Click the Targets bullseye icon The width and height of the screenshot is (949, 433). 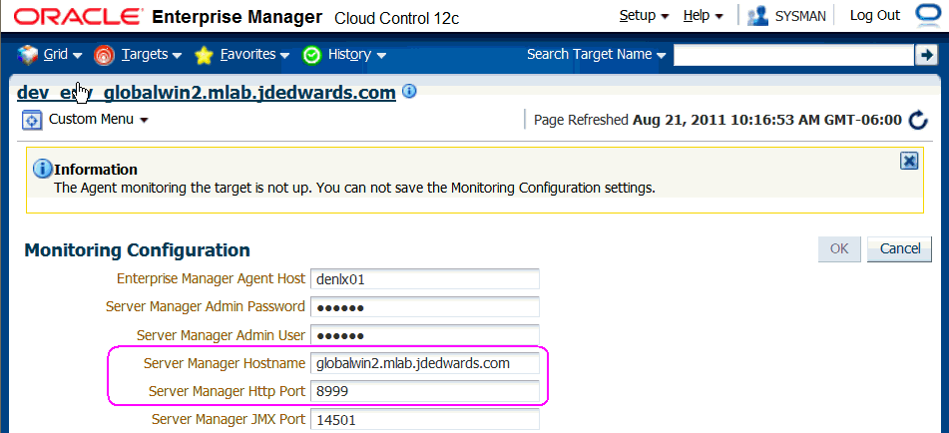104,55
